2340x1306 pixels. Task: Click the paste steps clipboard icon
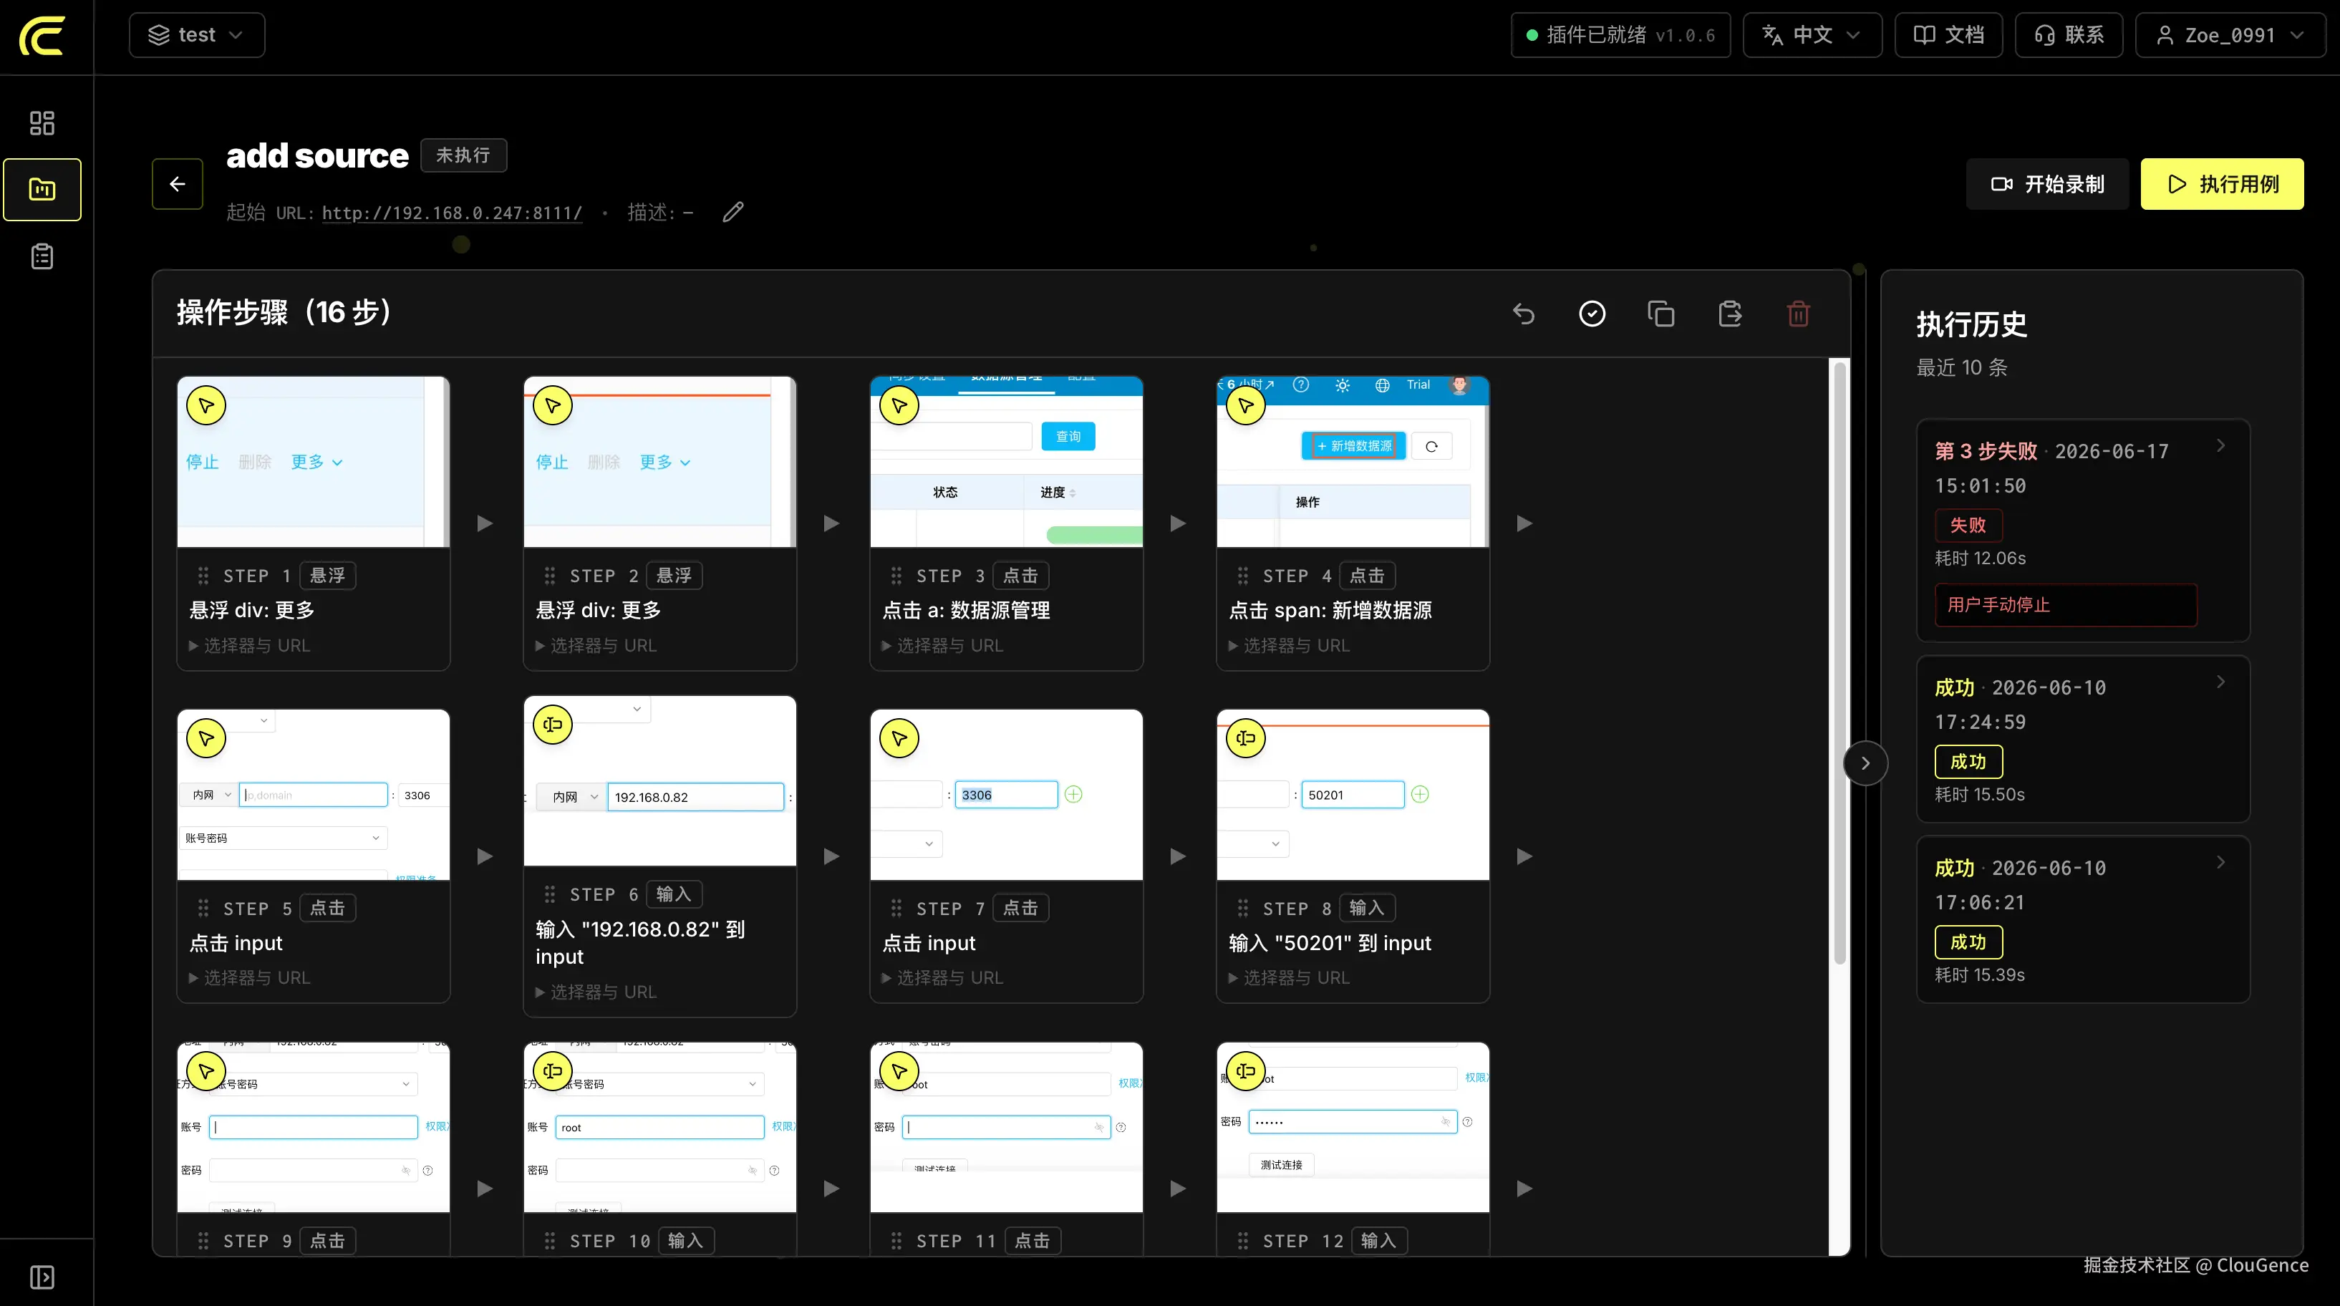(1729, 314)
